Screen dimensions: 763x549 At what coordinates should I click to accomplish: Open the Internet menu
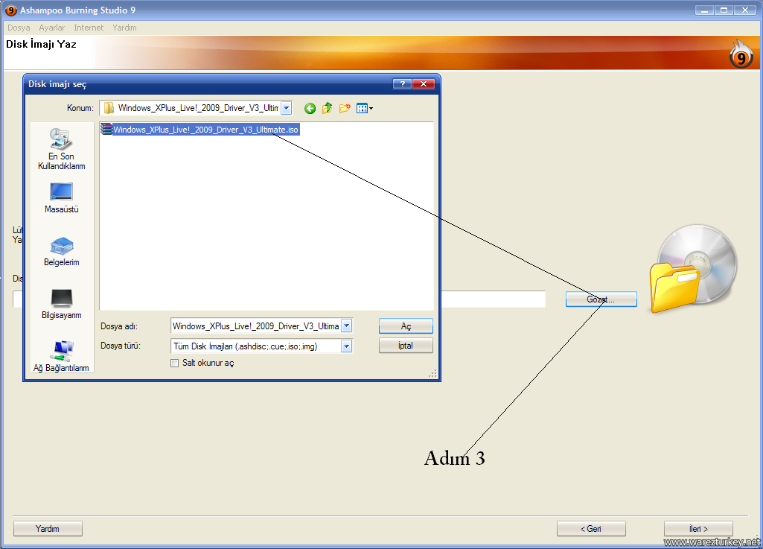89,28
